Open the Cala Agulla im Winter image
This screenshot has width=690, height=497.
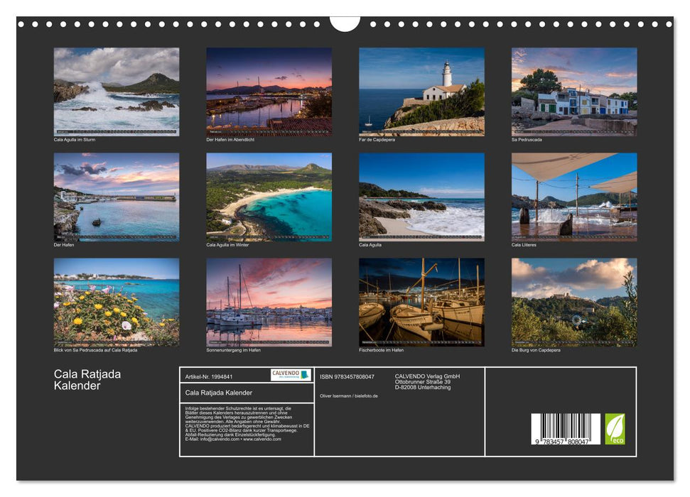point(269,197)
